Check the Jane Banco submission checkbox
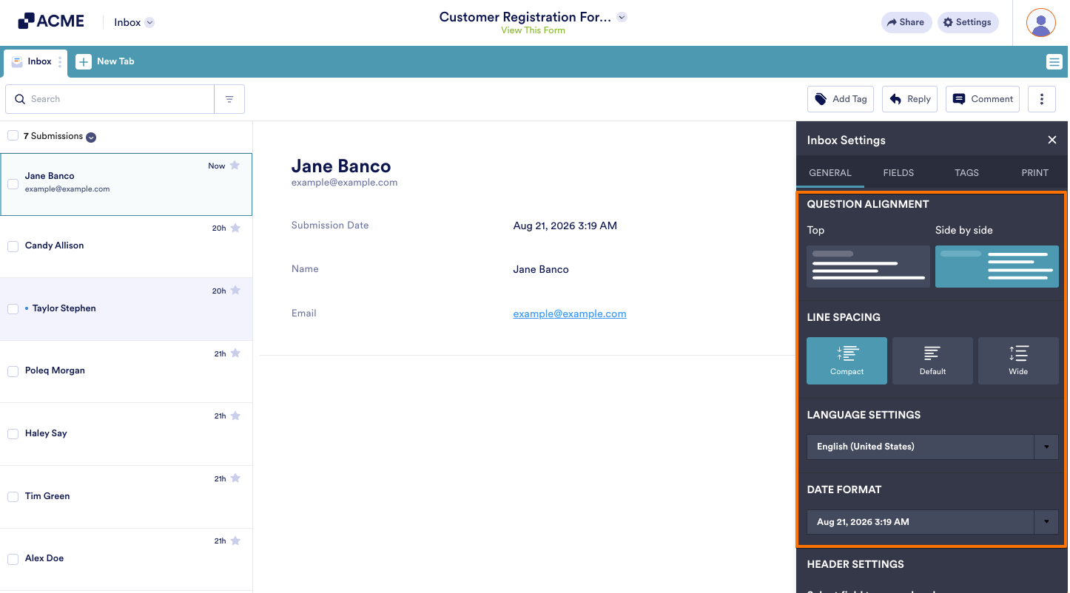 tap(13, 184)
